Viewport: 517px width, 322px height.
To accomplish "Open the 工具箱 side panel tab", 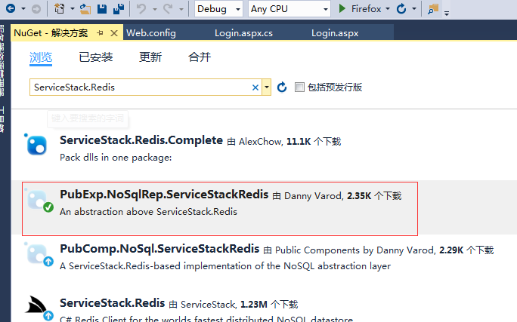I will pos(2,119).
